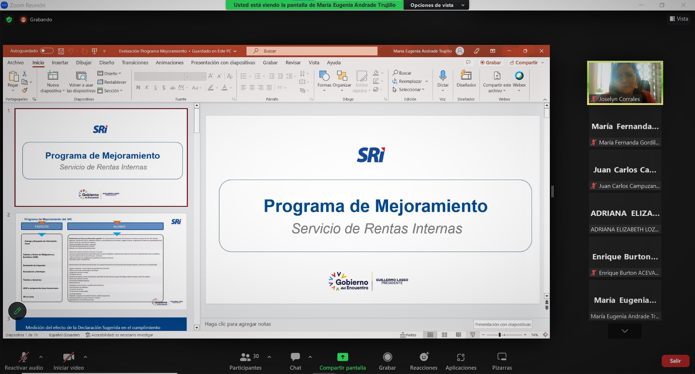Click the red Salir button
The image size is (695, 374).
click(x=675, y=361)
